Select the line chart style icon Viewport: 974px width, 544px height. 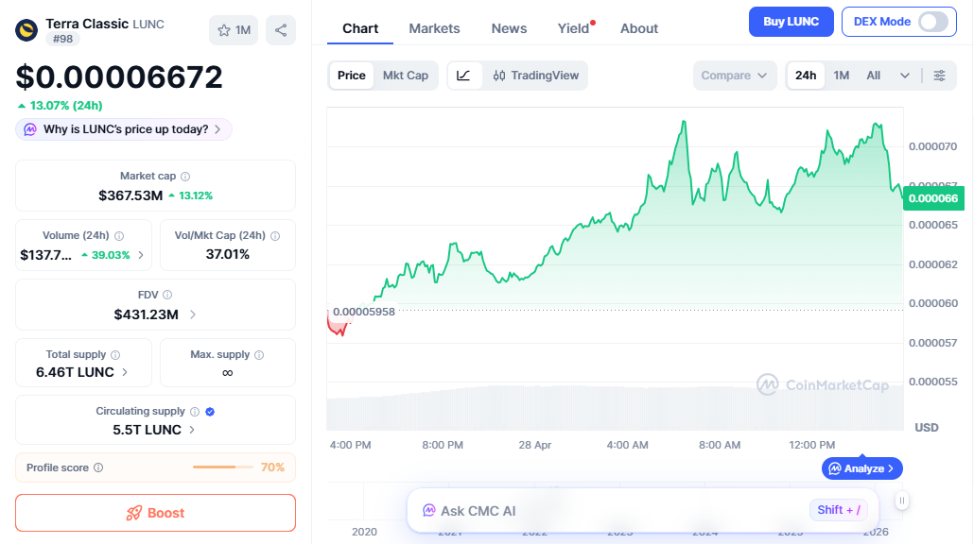pyautogui.click(x=463, y=75)
